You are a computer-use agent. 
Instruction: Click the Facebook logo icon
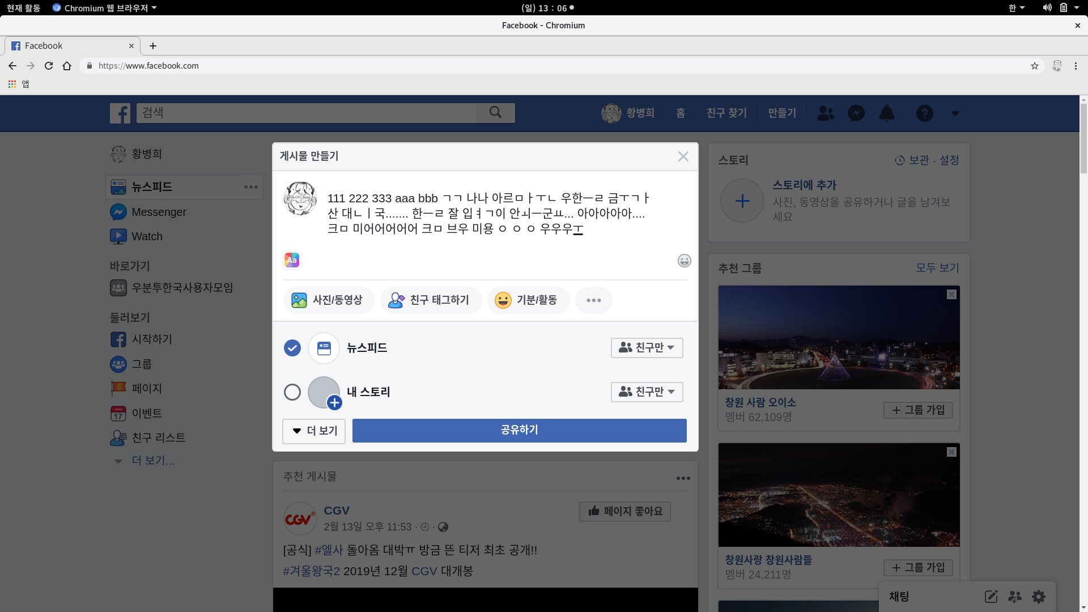120,113
